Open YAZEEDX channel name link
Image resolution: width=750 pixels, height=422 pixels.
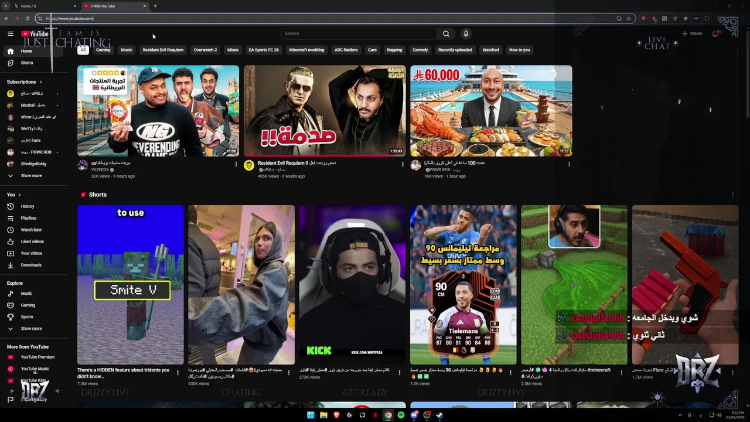pos(100,170)
